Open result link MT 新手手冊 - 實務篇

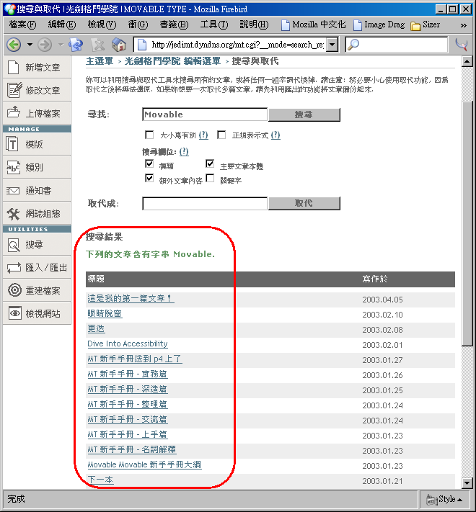pos(128,374)
